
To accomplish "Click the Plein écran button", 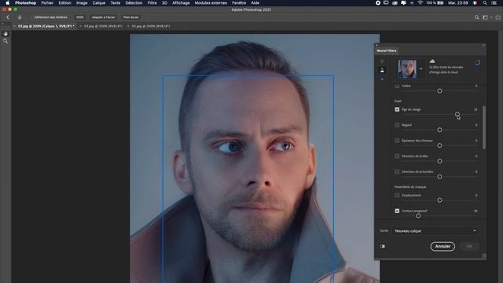I will tap(130, 17).
